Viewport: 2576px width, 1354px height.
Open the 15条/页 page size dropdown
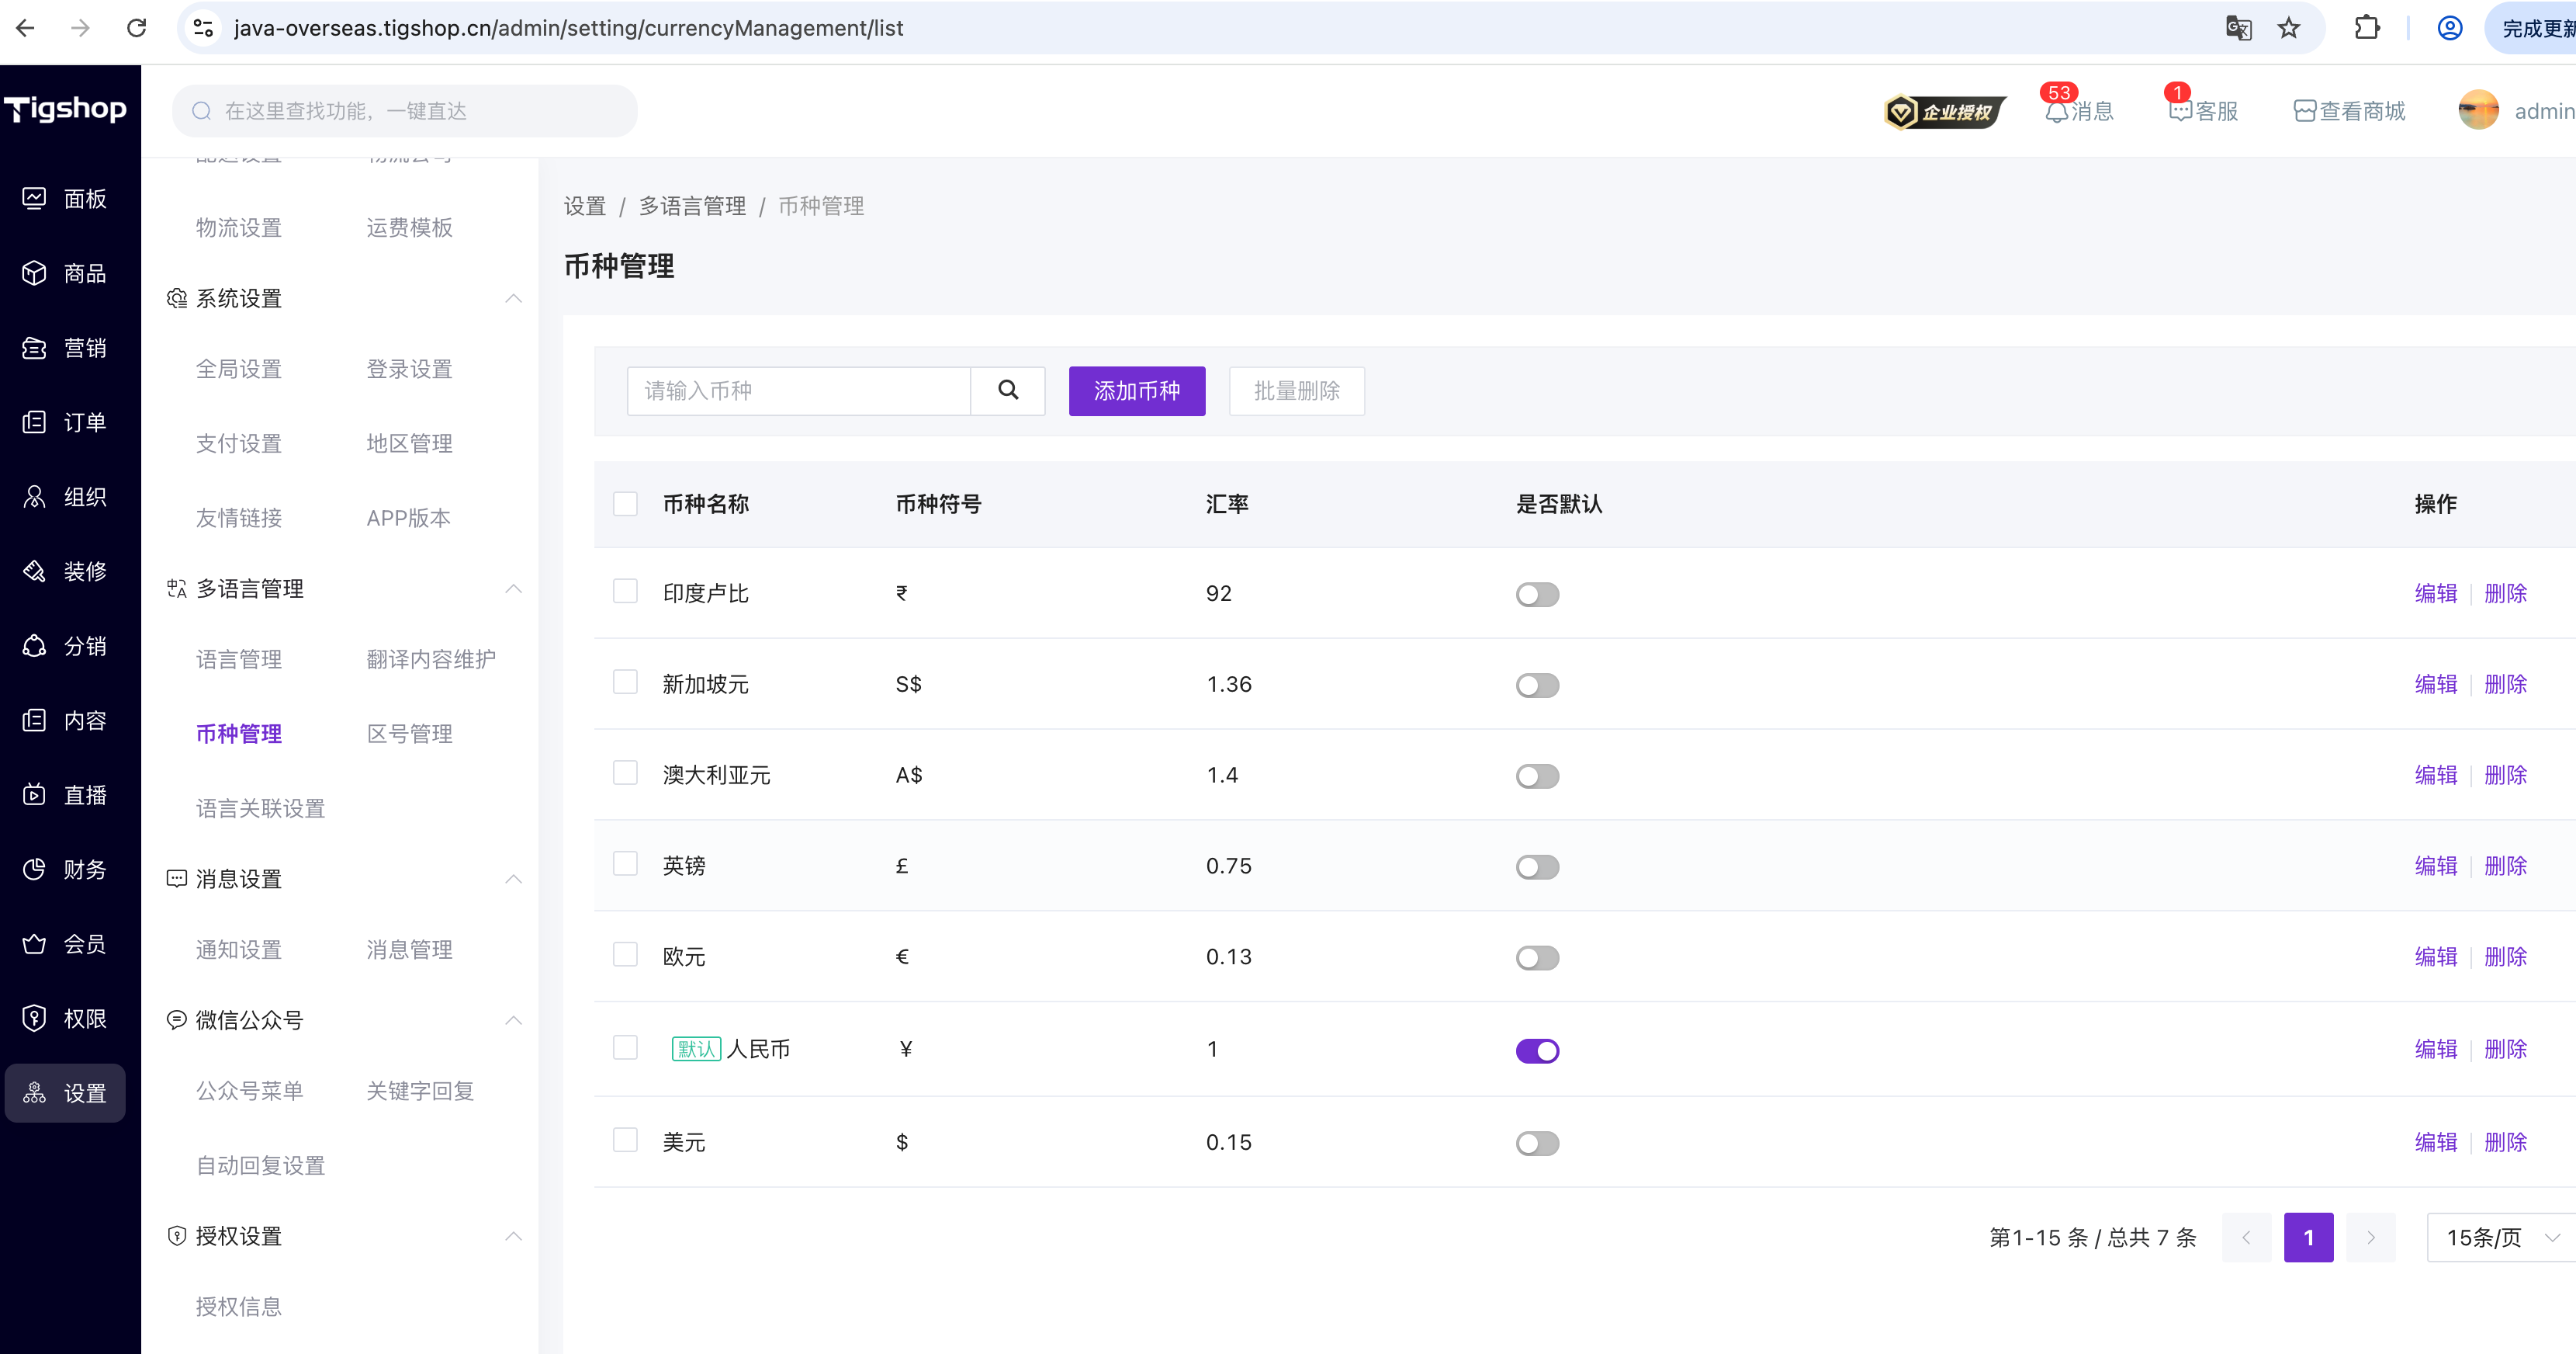pyautogui.click(x=2501, y=1238)
